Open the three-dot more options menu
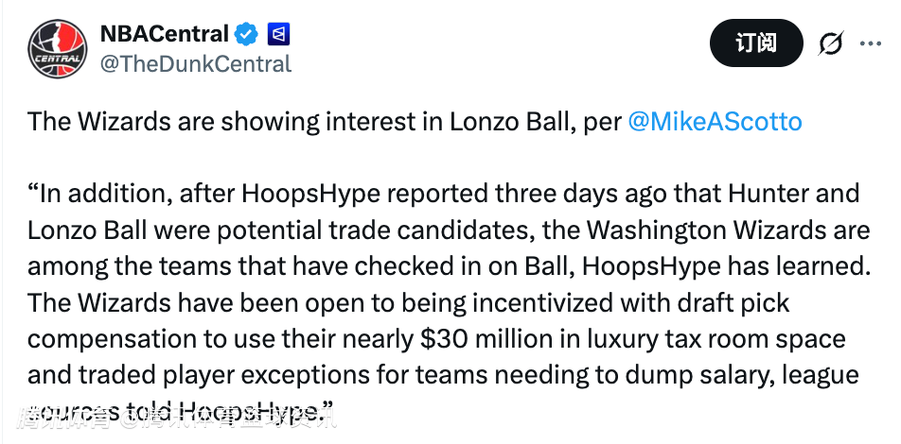This screenshot has width=901, height=444. pos(870,43)
